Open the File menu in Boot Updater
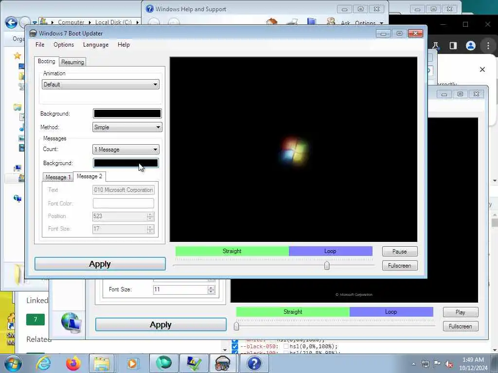Viewport: 498px width, 373px height. coord(40,45)
